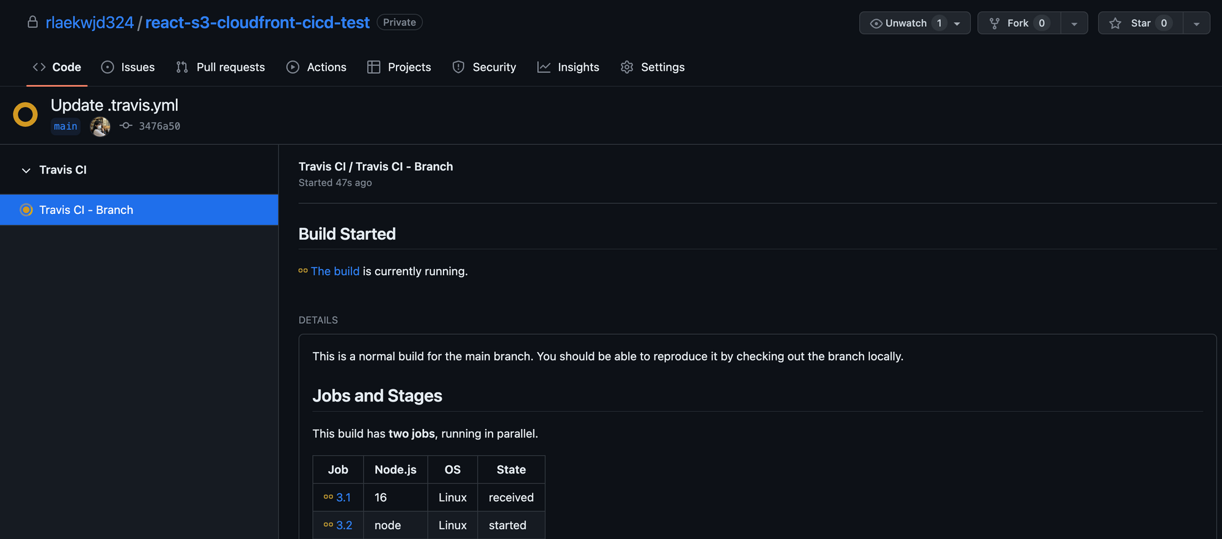Switch to the Issues tab

coord(128,67)
